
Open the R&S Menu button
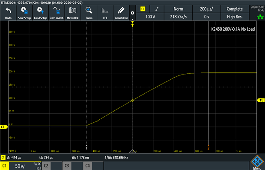(x=257, y=162)
